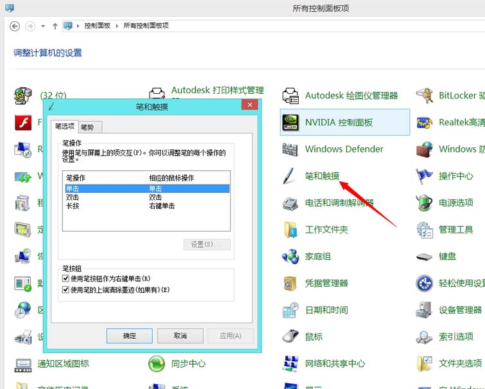Go back with the back arrow
The height and width of the screenshot is (389, 485).
pyautogui.click(x=15, y=26)
